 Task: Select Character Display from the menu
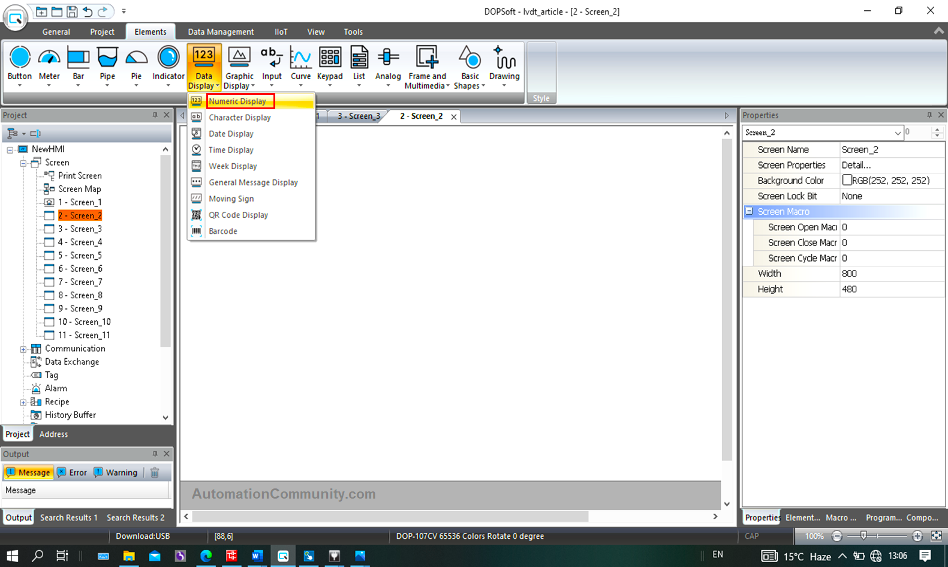point(239,118)
